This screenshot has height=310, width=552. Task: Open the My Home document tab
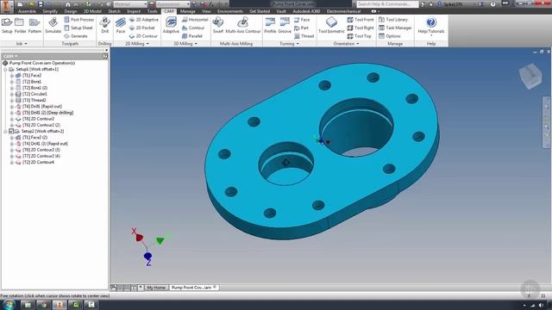156,288
